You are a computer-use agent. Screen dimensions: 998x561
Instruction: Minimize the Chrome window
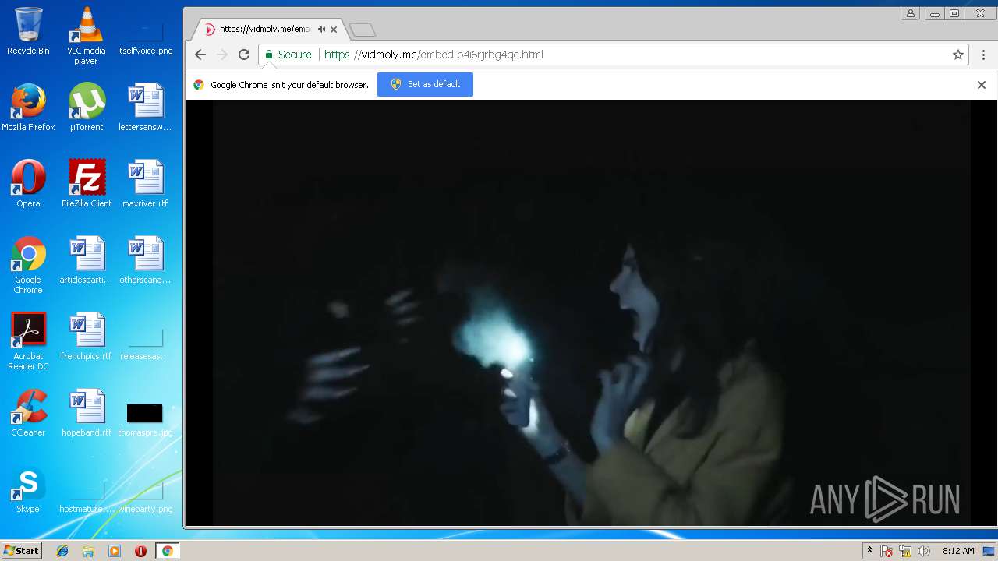(934, 13)
